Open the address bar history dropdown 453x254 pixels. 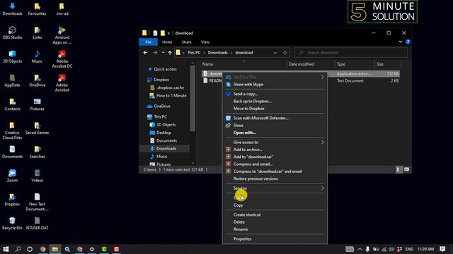275,53
